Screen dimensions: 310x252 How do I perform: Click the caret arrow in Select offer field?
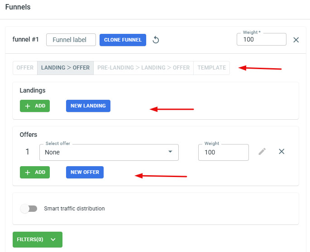click(170, 152)
